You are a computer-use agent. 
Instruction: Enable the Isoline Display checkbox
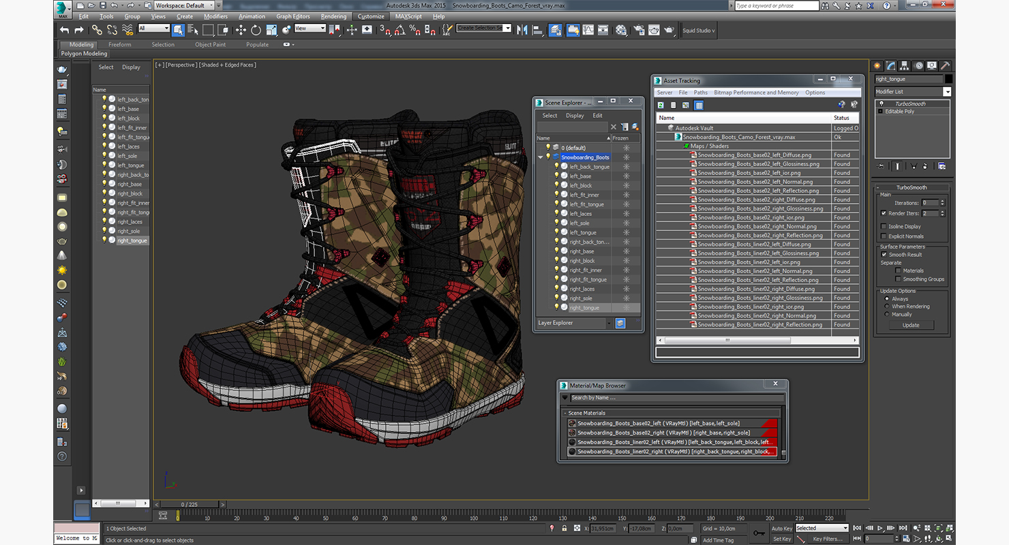(884, 226)
